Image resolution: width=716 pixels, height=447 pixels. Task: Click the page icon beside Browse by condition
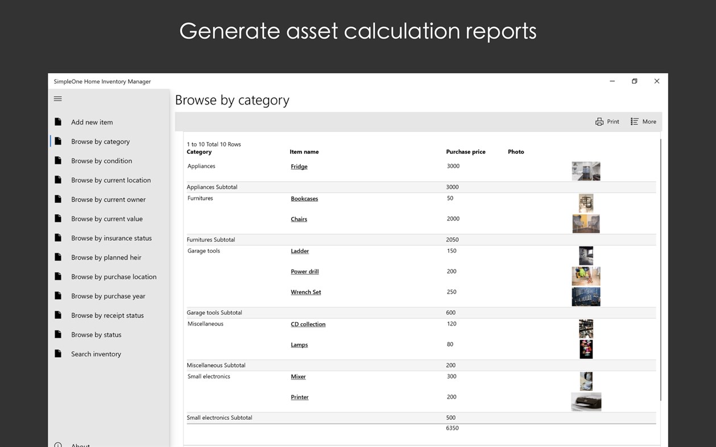58,161
